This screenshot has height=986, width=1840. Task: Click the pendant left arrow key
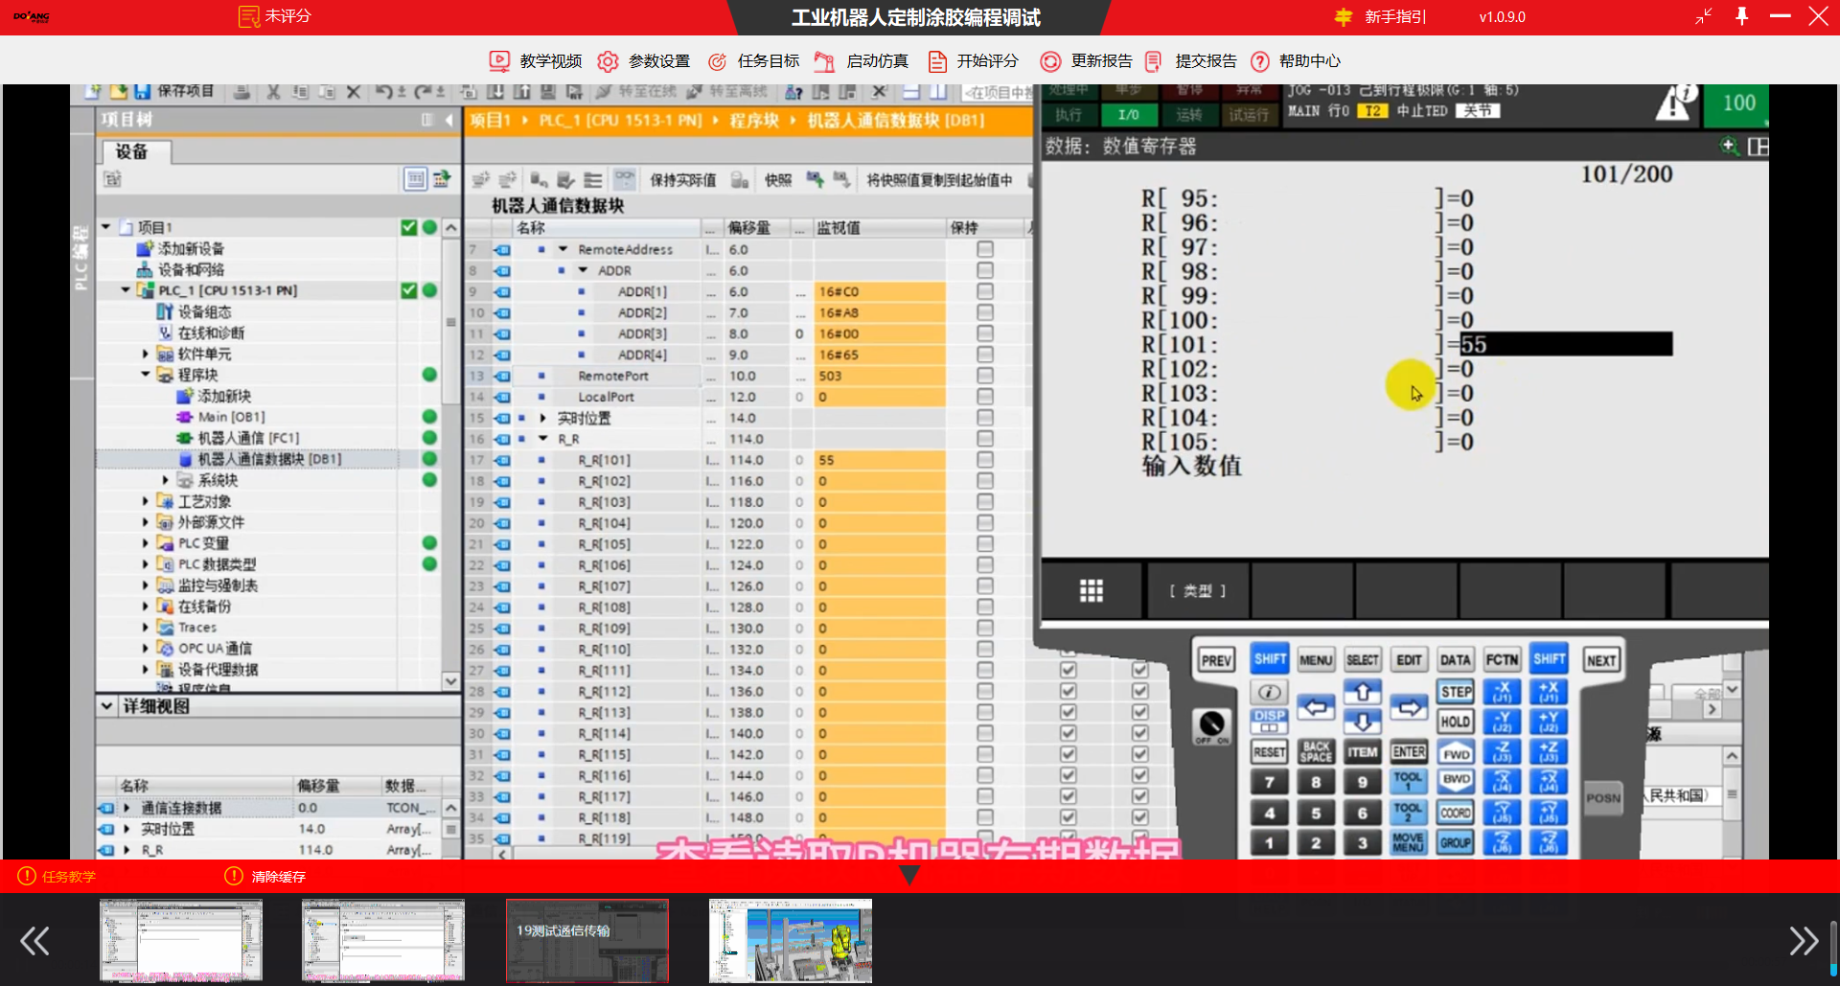(1316, 708)
